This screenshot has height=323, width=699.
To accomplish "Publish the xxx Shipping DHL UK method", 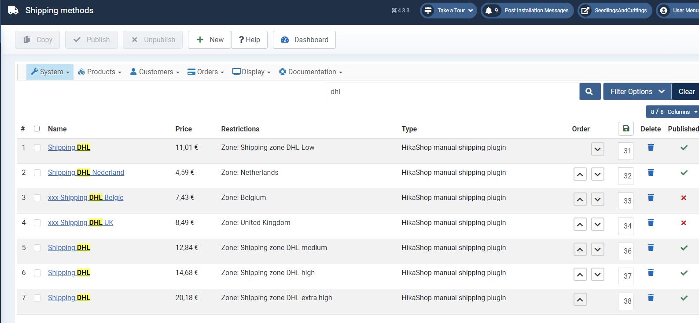I will [x=684, y=223].
